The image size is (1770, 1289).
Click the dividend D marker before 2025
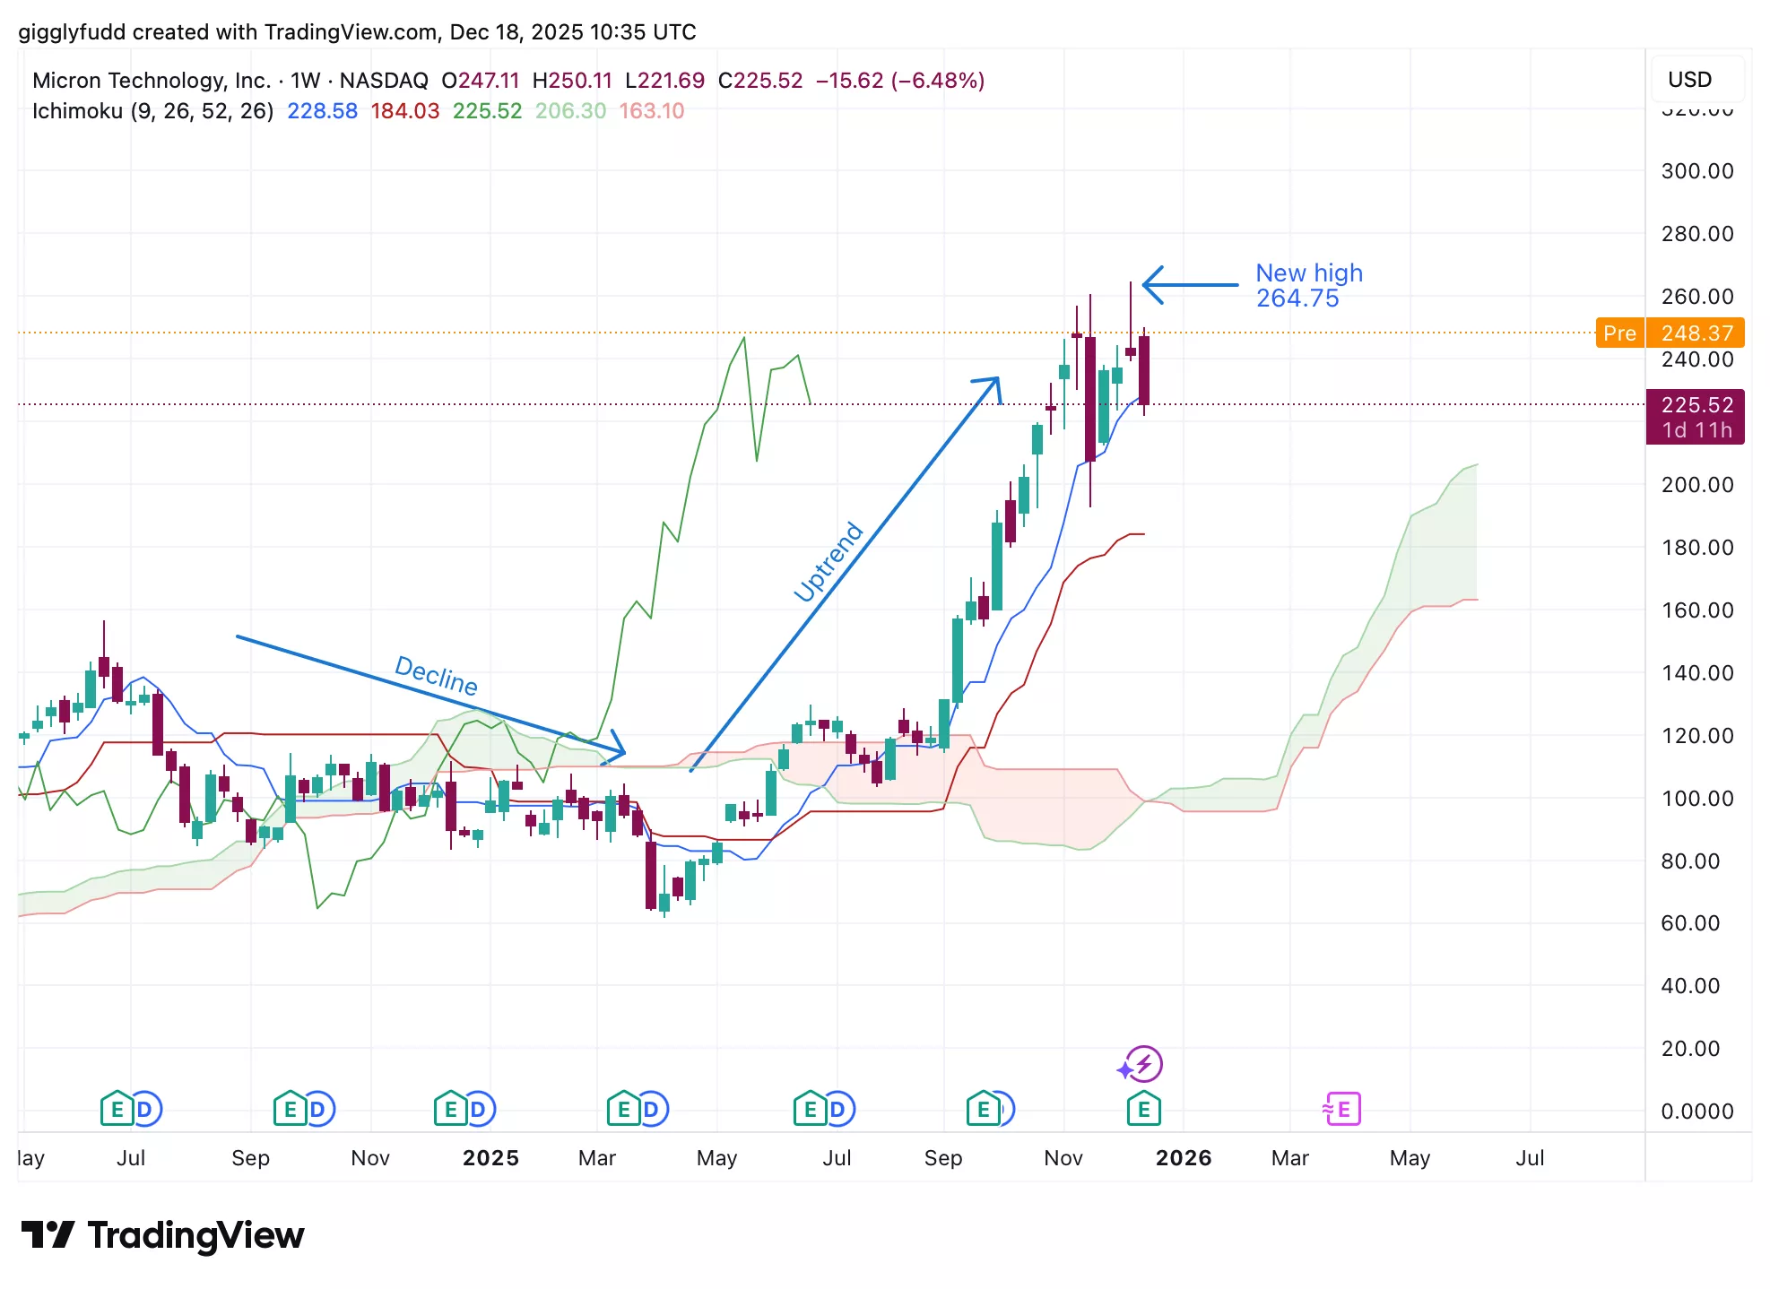tap(479, 1110)
